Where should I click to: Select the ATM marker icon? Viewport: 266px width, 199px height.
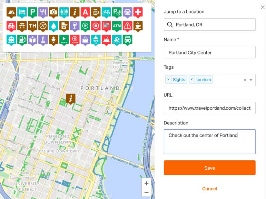pyautogui.click(x=117, y=26)
